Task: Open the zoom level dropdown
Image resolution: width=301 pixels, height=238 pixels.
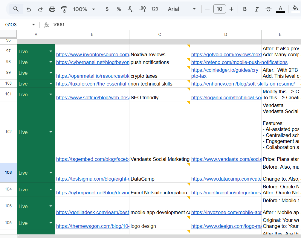Action: pos(84,9)
